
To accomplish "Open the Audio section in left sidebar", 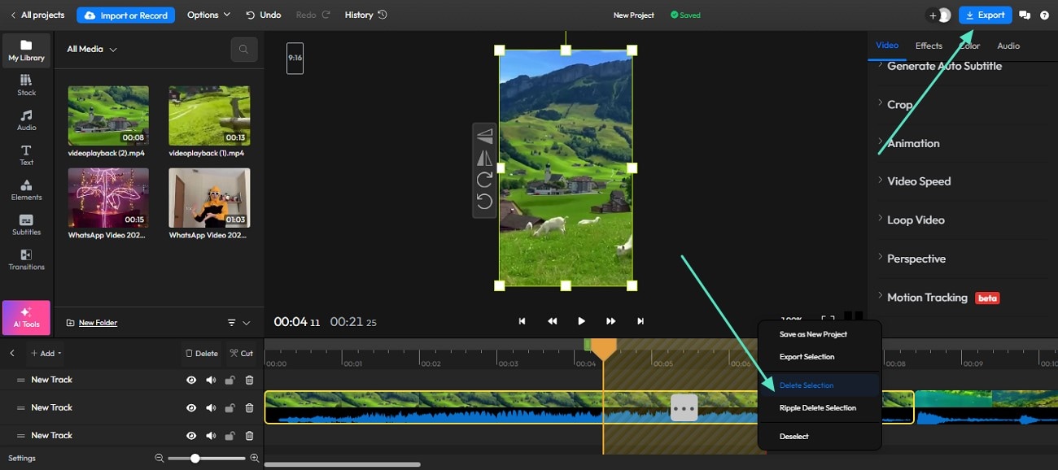I will [x=26, y=120].
